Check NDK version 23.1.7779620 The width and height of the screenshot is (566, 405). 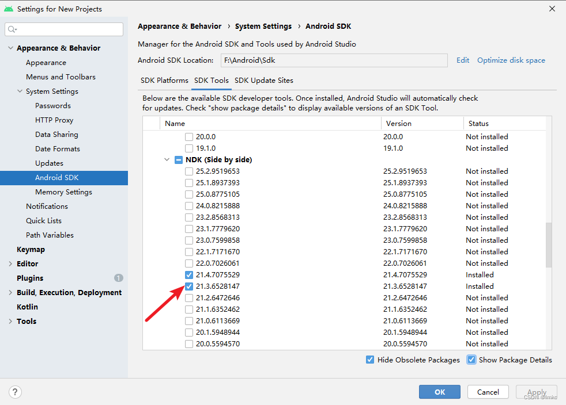189,229
